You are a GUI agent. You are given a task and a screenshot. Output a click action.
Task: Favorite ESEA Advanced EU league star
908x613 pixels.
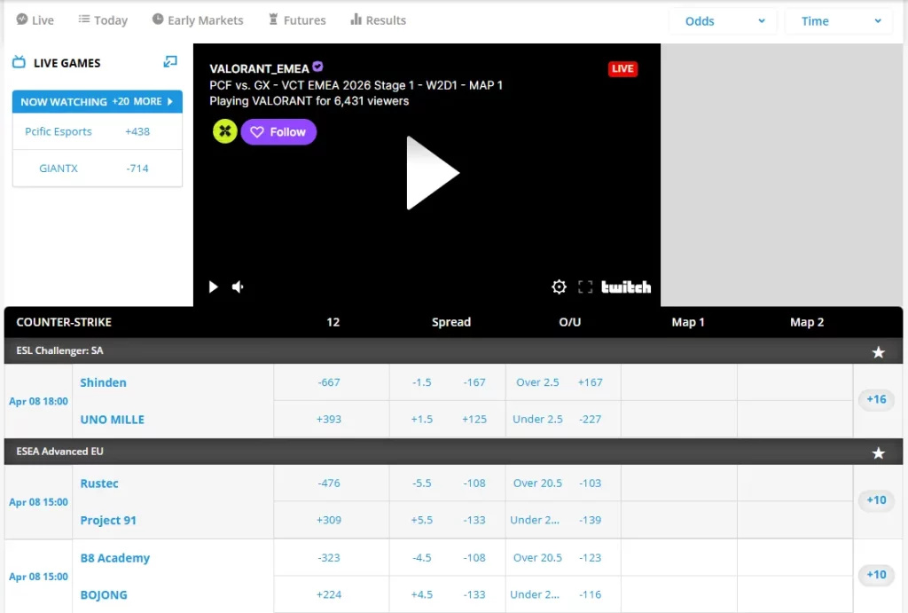(879, 452)
